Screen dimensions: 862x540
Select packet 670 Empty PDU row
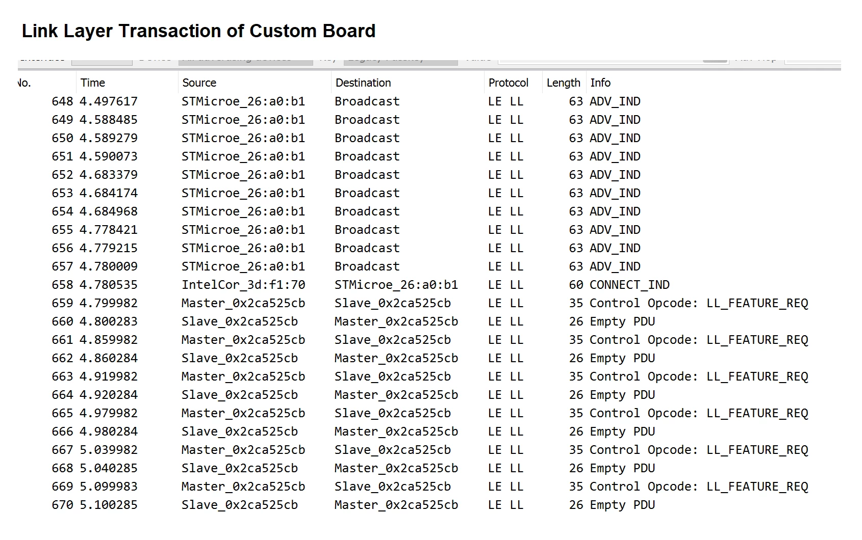click(x=429, y=505)
